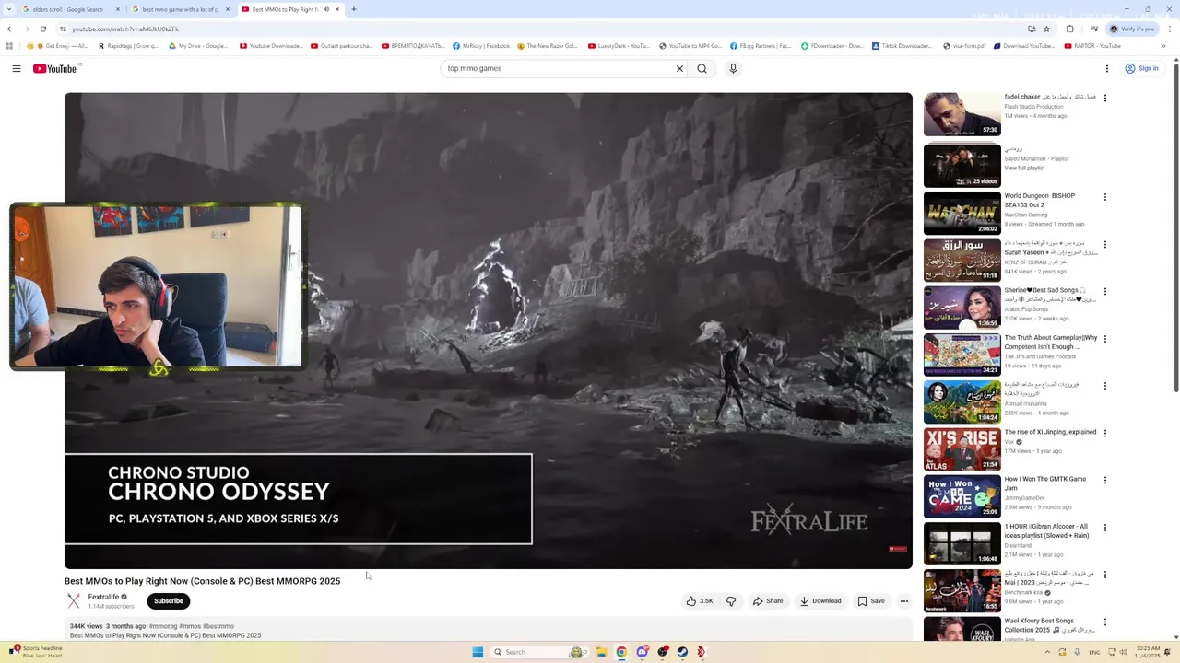Click the #bestmmo hashtag

click(218, 626)
